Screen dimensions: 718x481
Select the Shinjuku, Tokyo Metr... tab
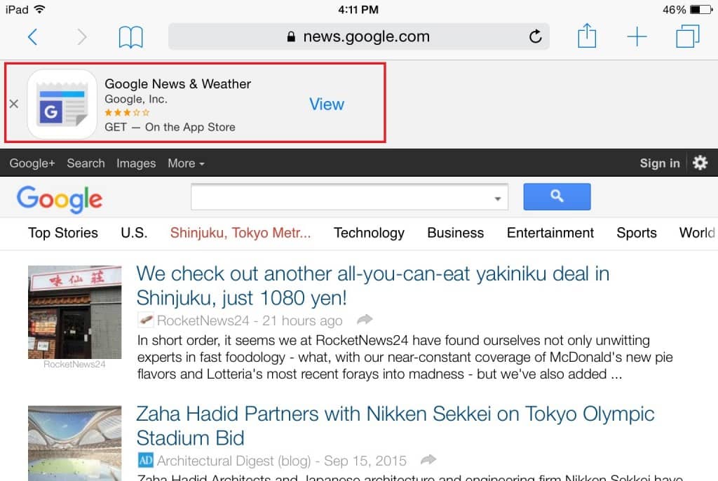(x=241, y=233)
